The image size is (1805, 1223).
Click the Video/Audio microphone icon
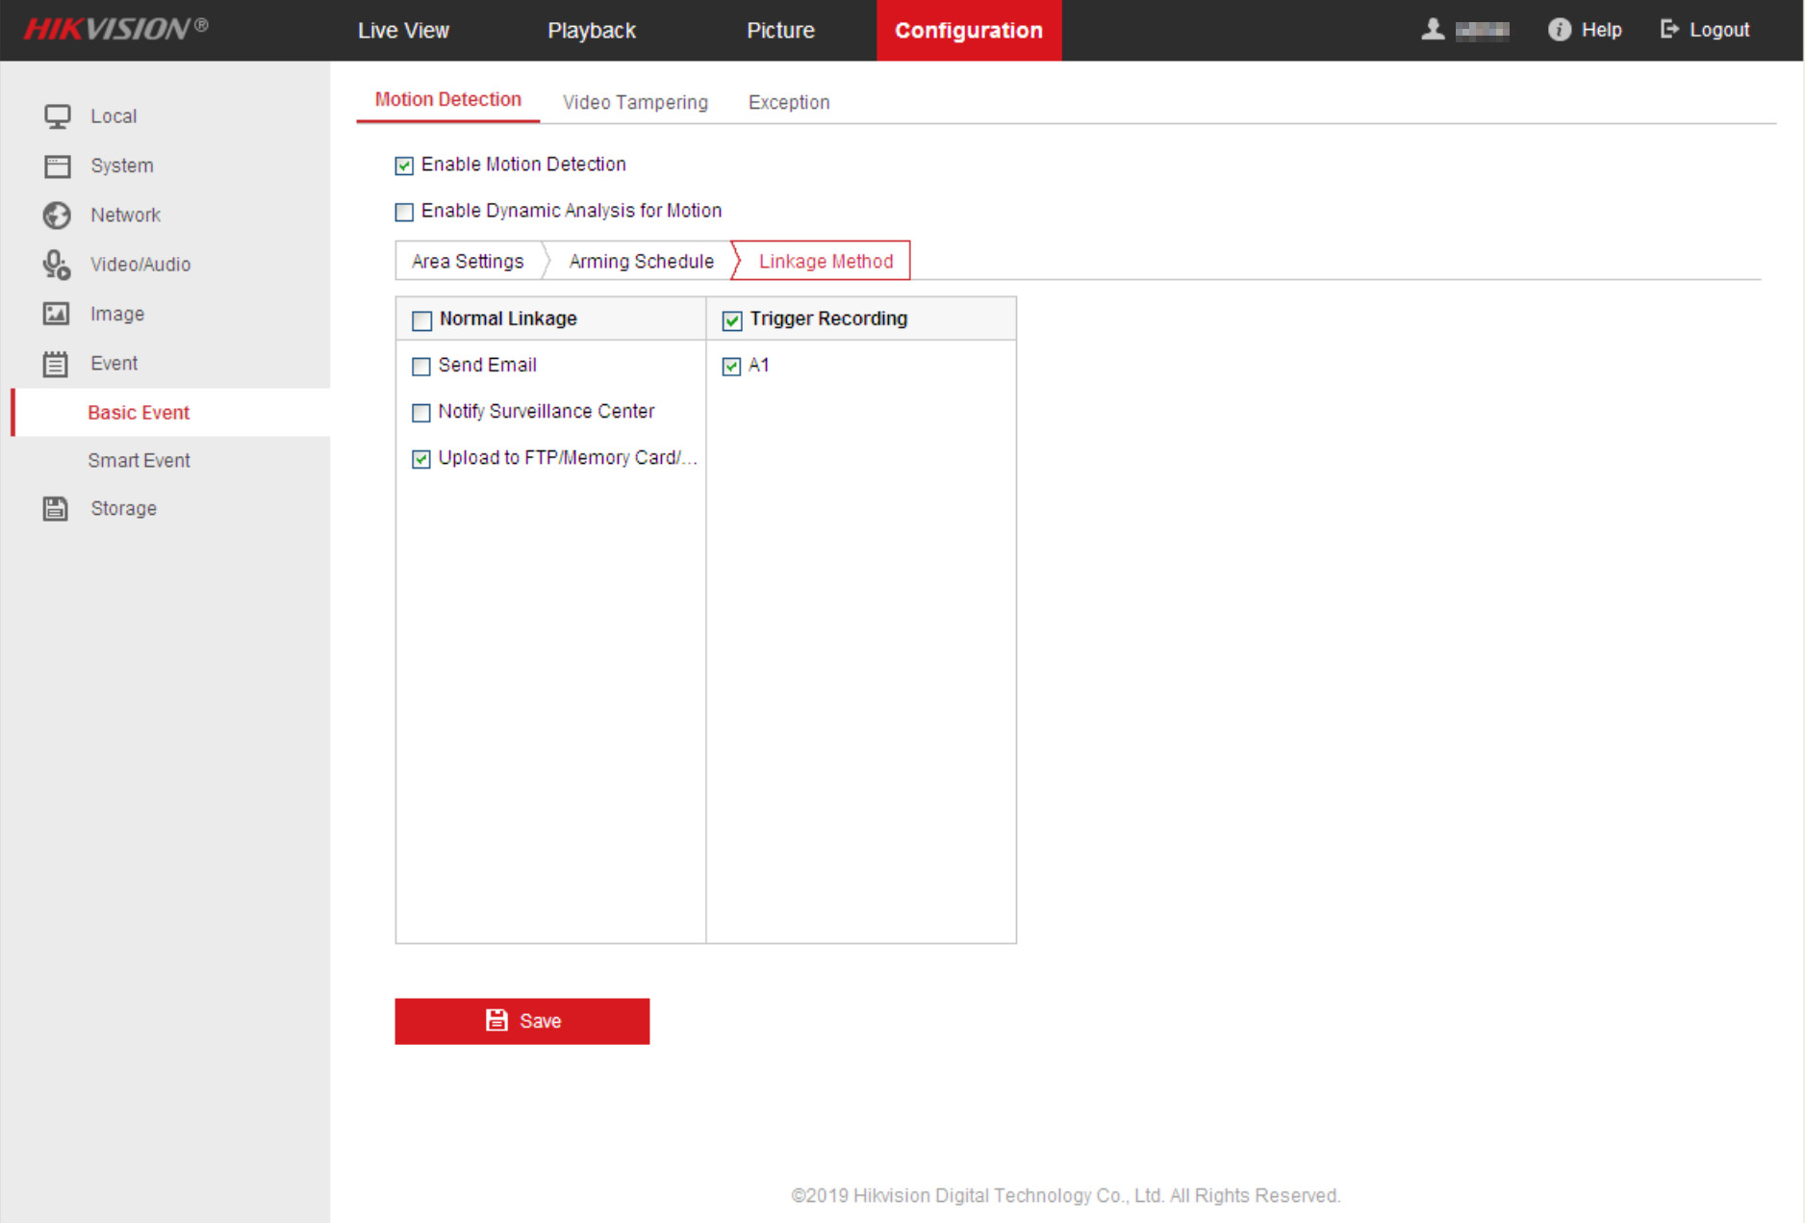click(x=57, y=265)
